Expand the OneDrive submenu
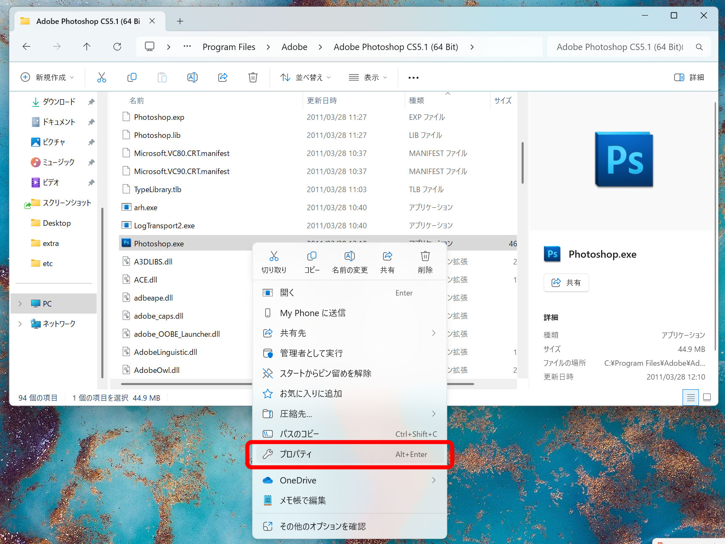 [434, 480]
